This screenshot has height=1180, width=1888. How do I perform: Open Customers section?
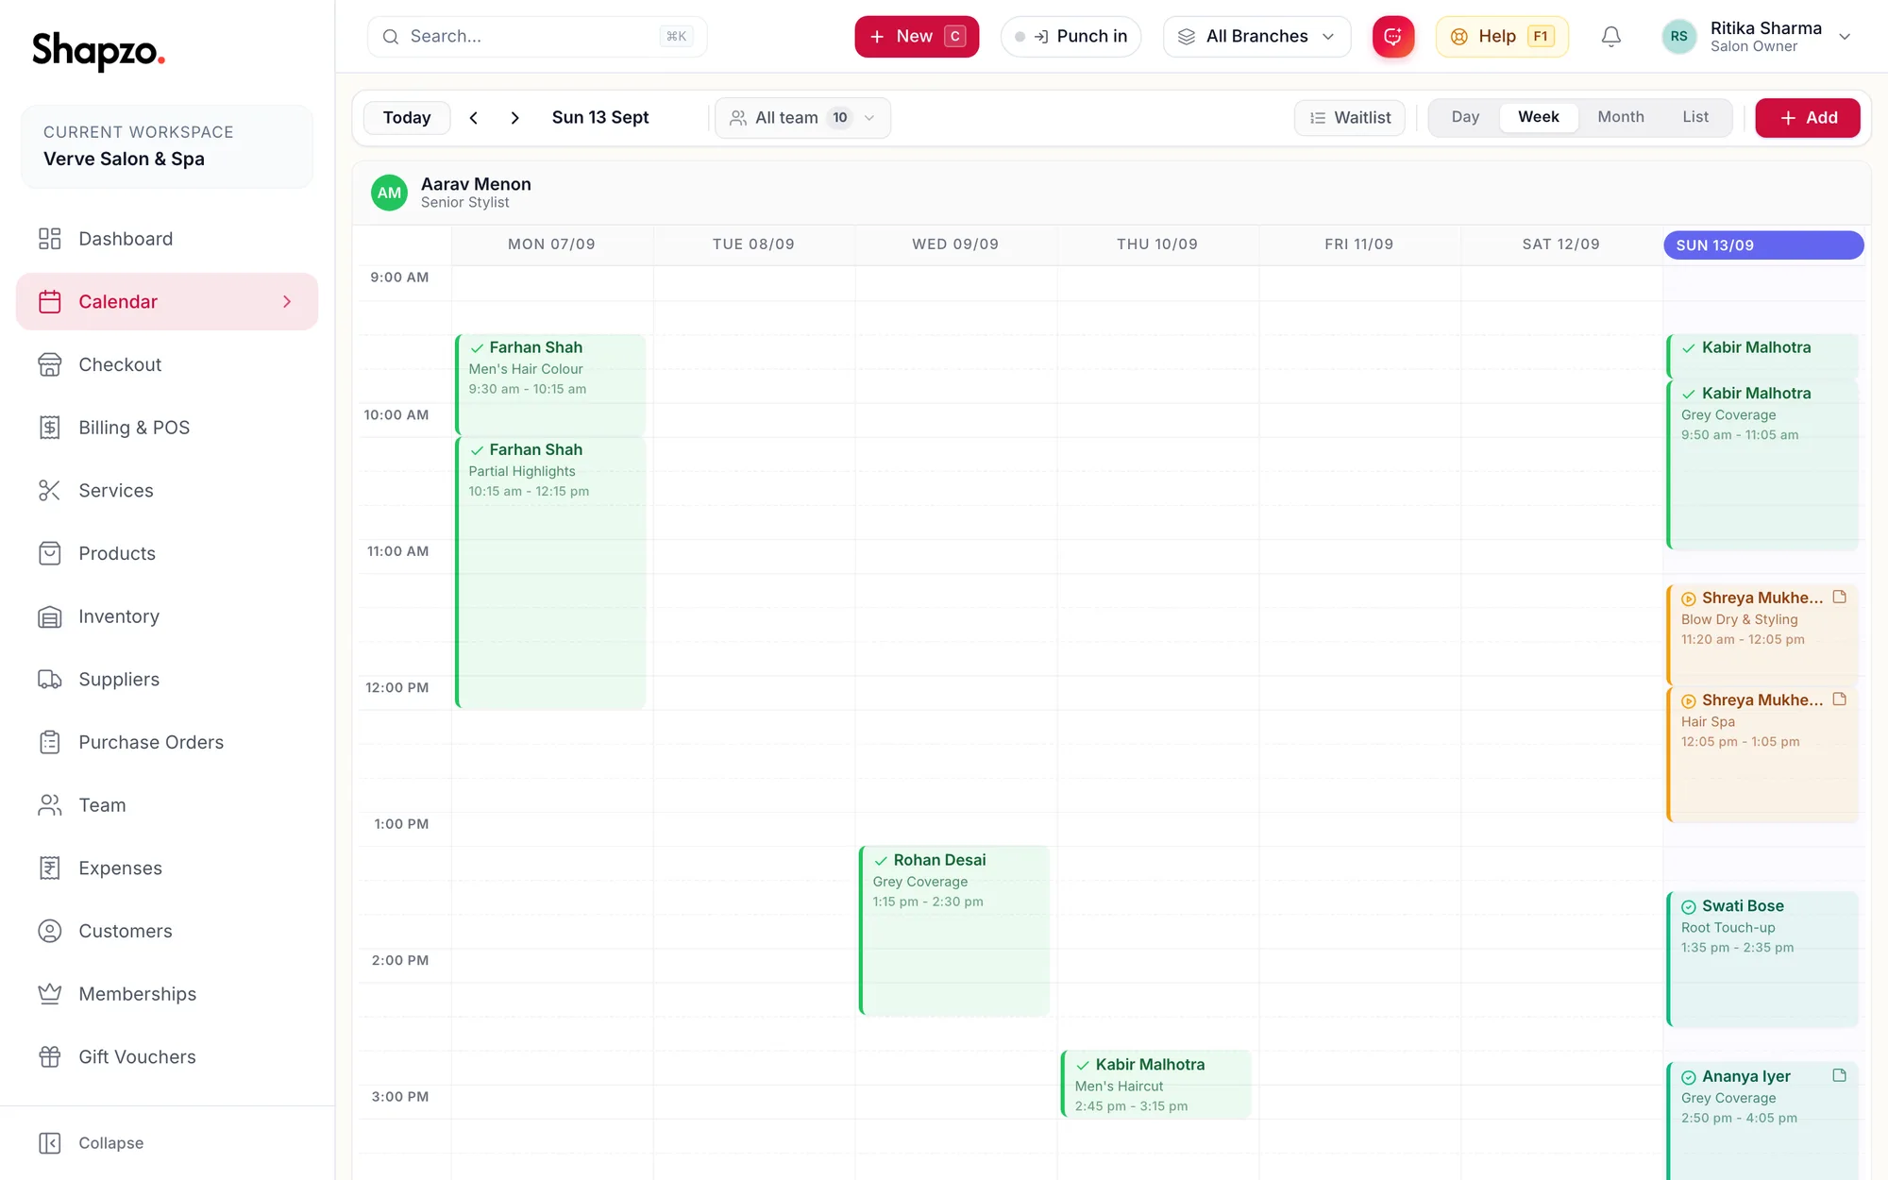tap(167, 931)
